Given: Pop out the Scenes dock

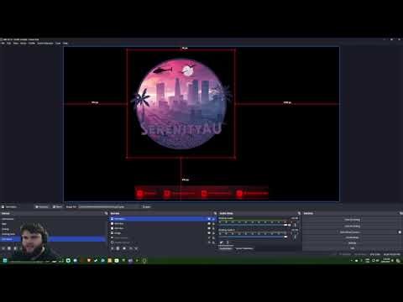Looking at the screenshot, I should click(106, 213).
